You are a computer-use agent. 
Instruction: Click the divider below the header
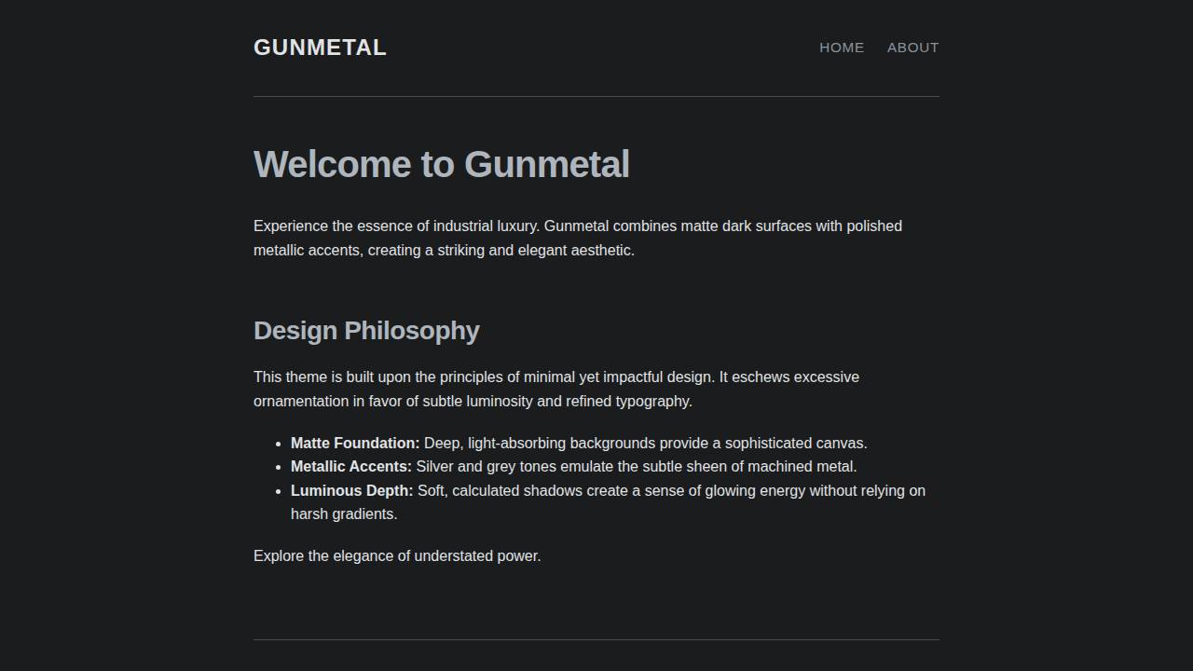(596, 96)
